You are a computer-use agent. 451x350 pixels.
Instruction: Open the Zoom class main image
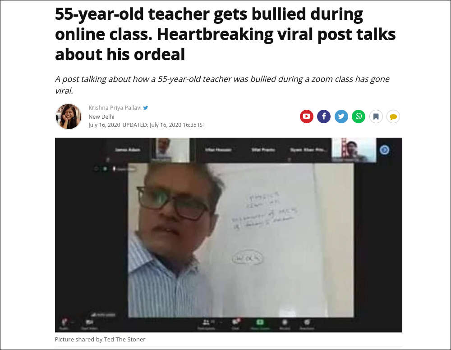(228, 235)
